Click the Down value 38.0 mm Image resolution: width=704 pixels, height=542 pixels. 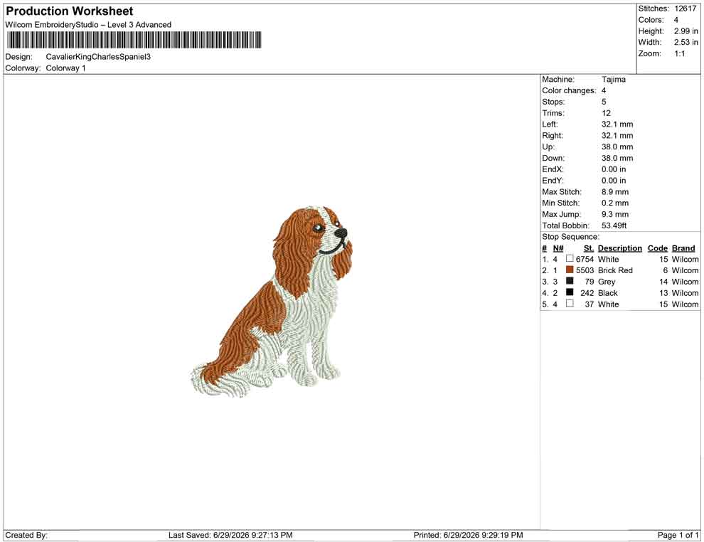(617, 158)
